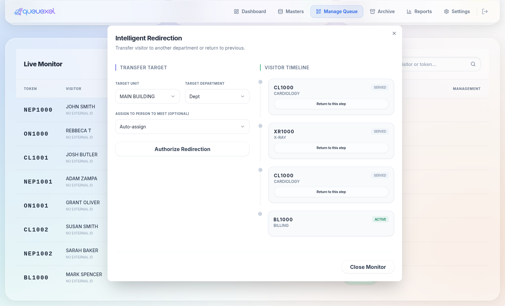Click the Masters database icon
Image resolution: width=505 pixels, height=306 pixels.
pos(280,11)
